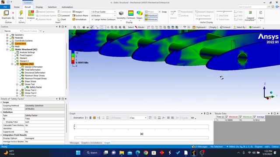Image resolution: width=280 pixels, height=157 pixels.
Task: Open the Graphics Annotations tab
Action: click(x=91, y=143)
